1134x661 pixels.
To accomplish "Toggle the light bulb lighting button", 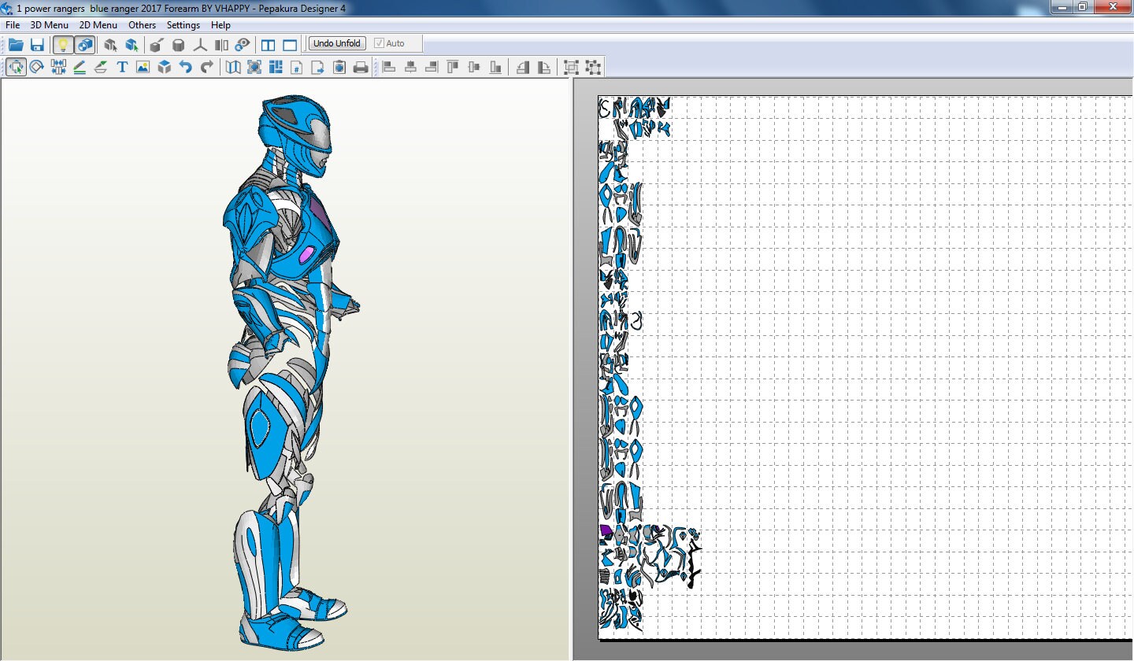I will [63, 44].
